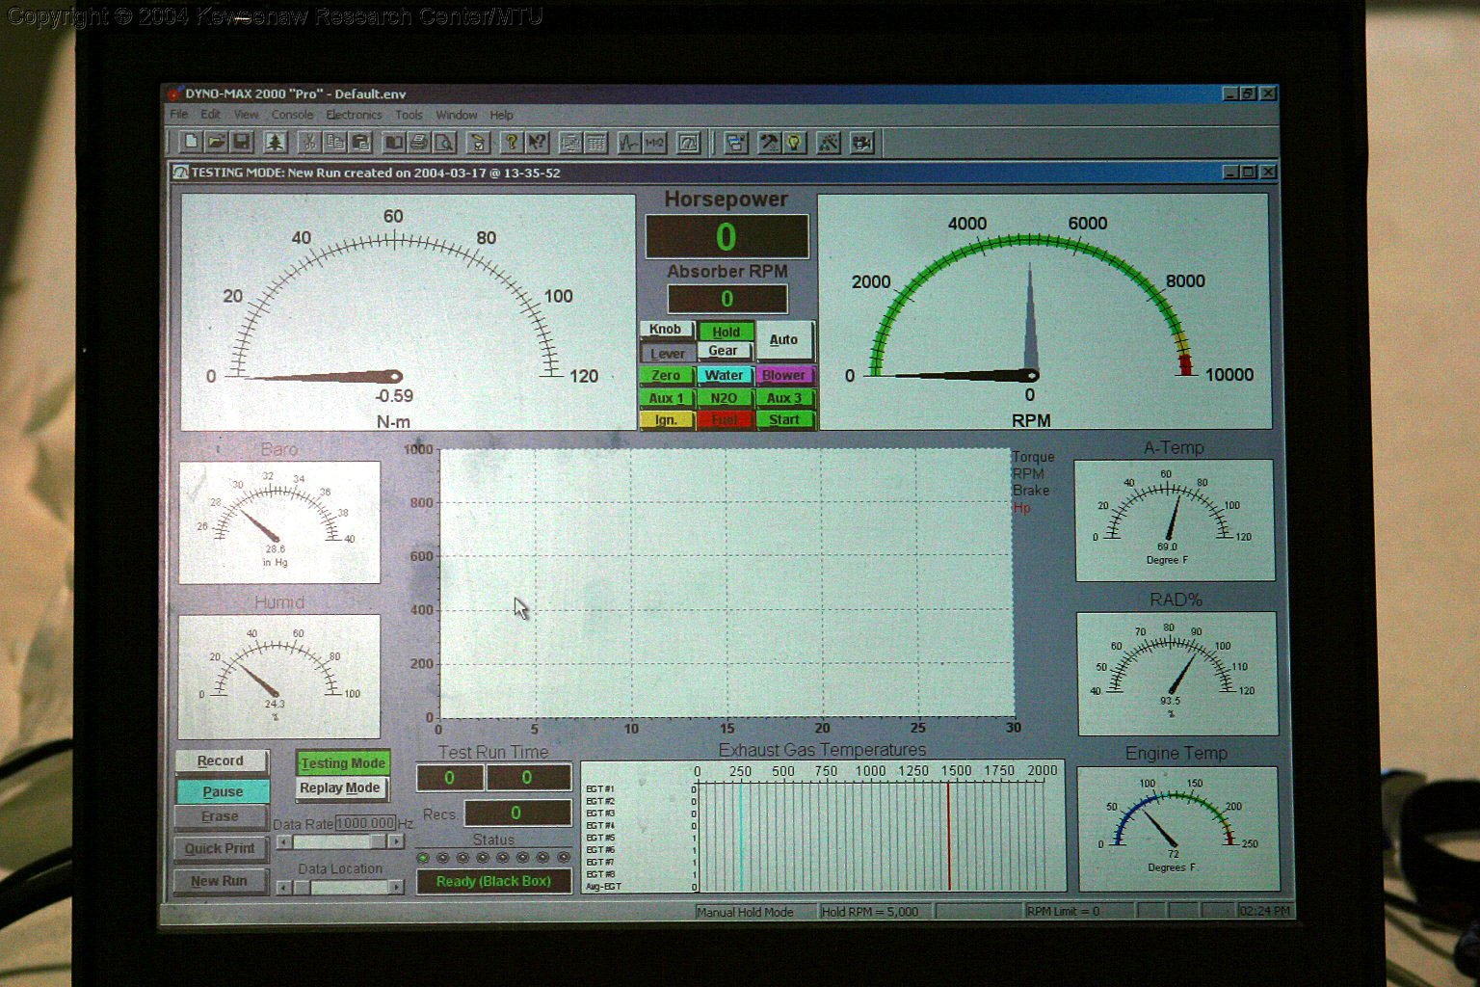Viewport: 1480px width, 987px height.
Task: Open the Console menu
Action: tap(292, 115)
